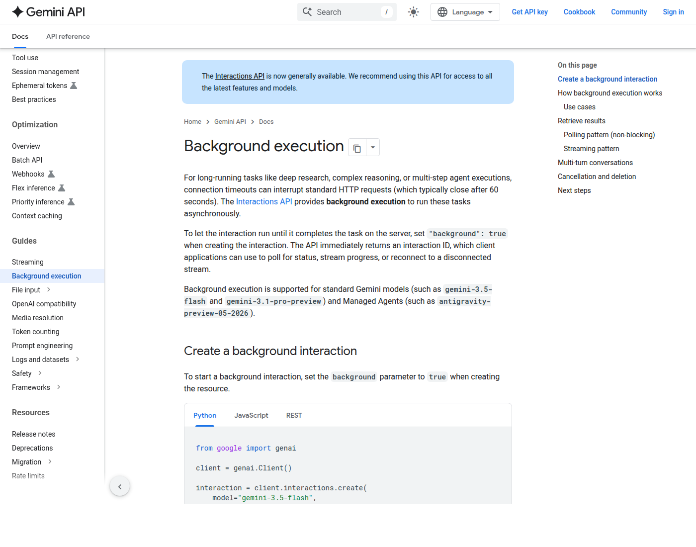The width and height of the screenshot is (696, 547).
Task: Open the Cookbook link
Action: [579, 12]
